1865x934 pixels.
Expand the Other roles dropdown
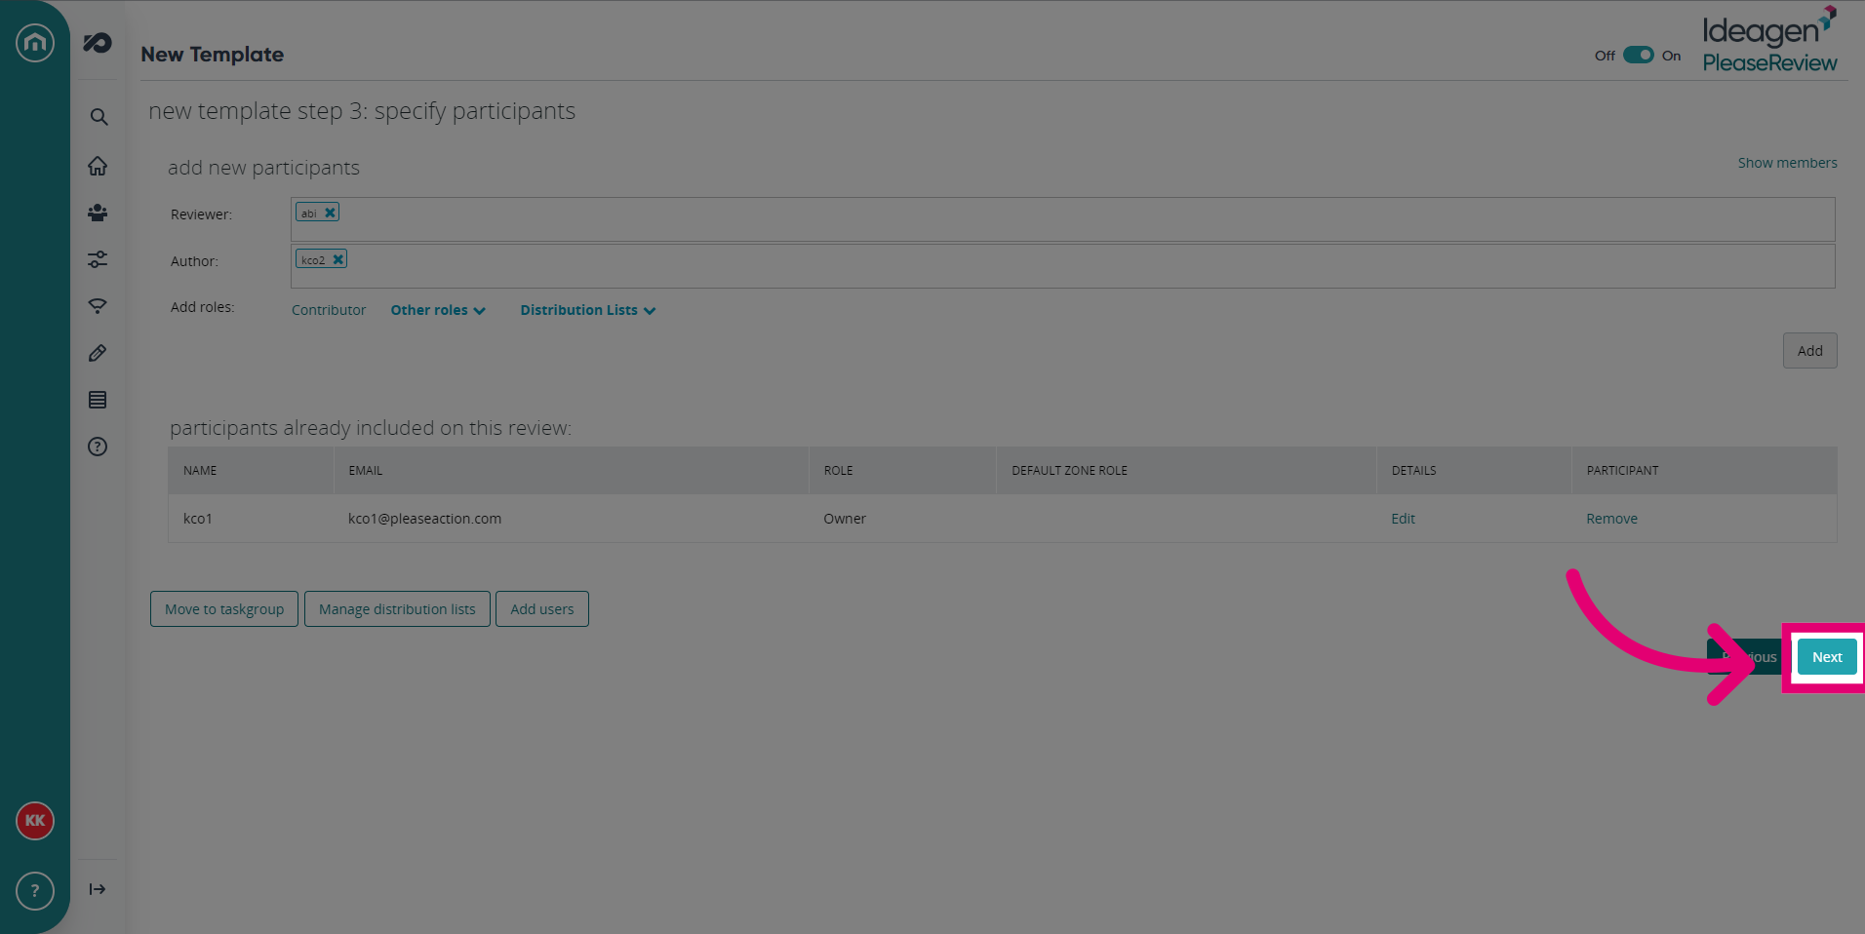(x=438, y=310)
